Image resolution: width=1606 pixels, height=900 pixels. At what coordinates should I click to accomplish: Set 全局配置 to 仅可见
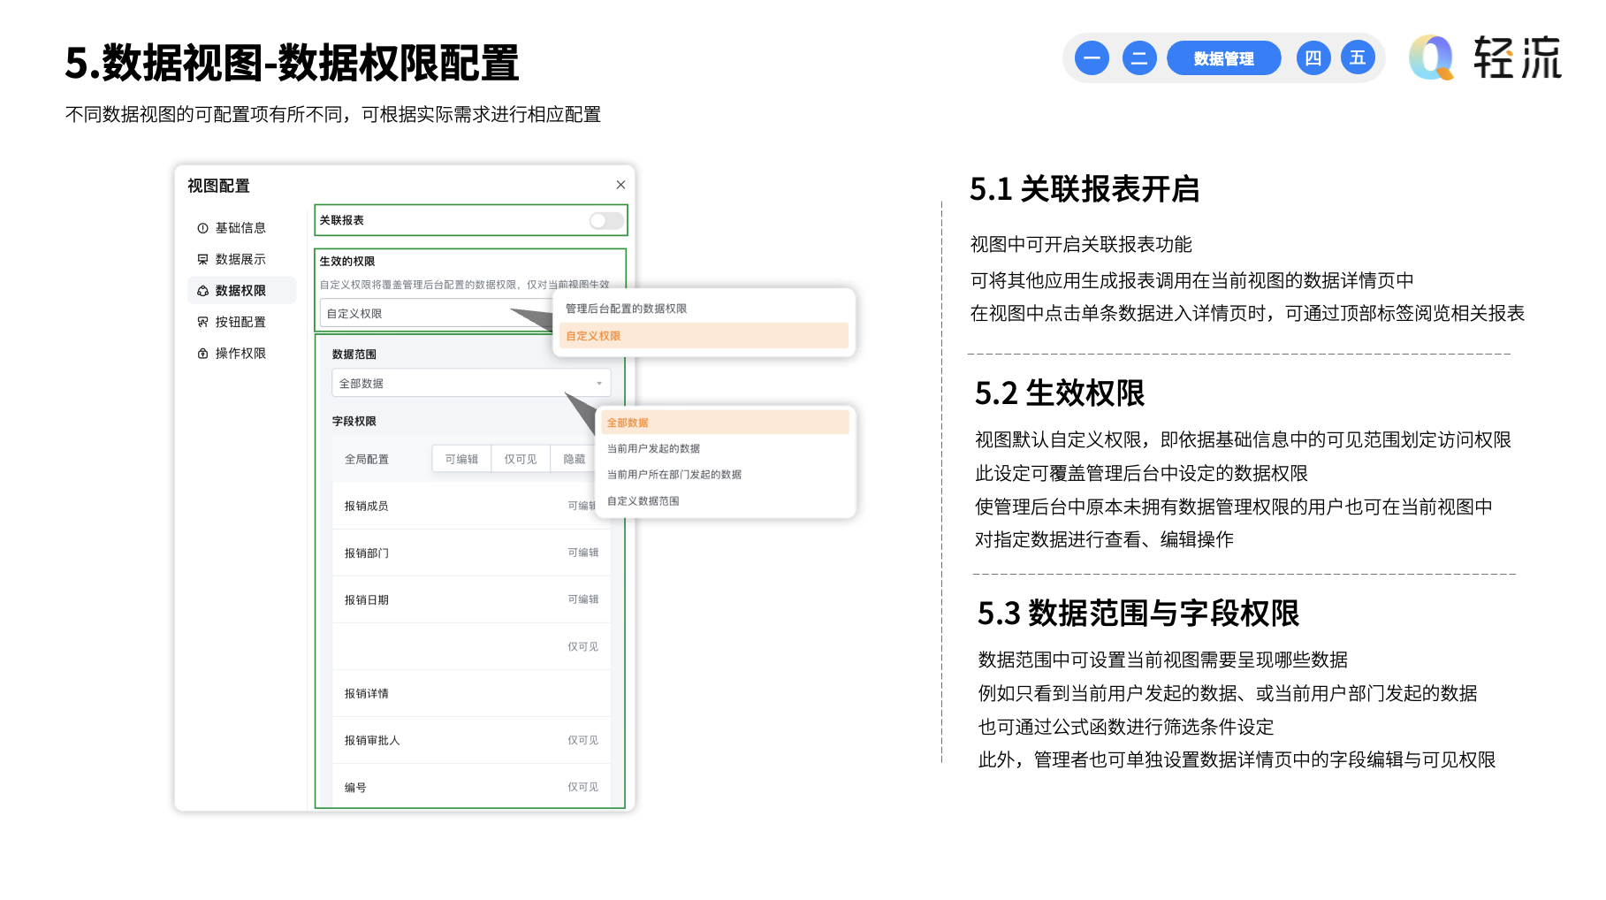pyautogui.click(x=521, y=460)
